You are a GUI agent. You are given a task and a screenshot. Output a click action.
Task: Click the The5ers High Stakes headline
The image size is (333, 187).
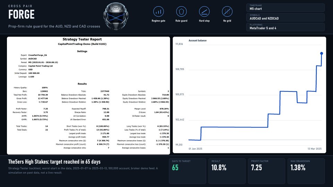54,162
